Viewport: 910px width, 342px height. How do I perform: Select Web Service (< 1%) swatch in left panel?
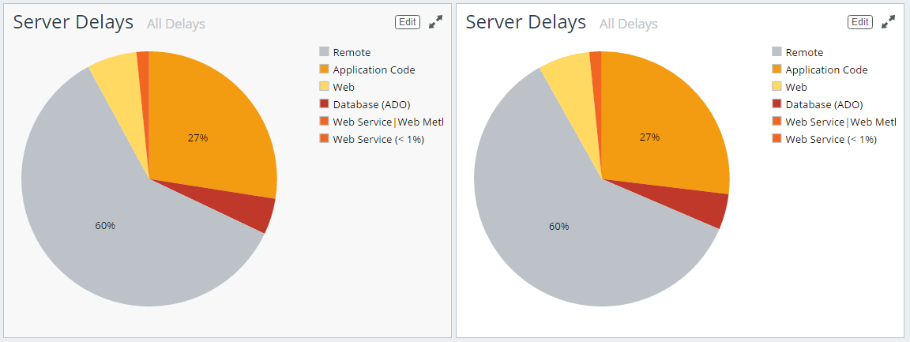coord(325,139)
